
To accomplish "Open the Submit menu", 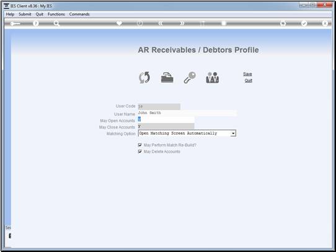I will tap(25, 14).
